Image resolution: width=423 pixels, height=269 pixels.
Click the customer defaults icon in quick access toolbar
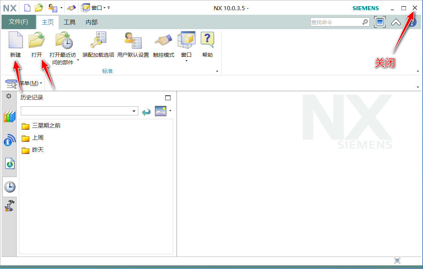[x=53, y=8]
